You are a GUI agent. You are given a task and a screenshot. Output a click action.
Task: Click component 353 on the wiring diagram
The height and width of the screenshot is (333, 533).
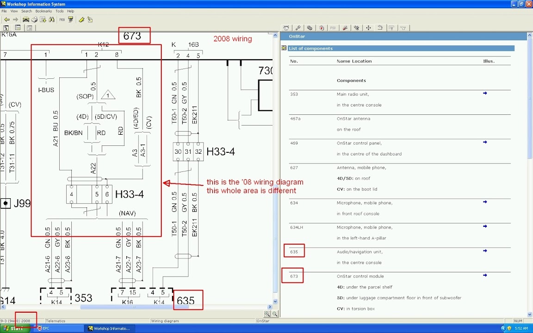click(x=84, y=298)
